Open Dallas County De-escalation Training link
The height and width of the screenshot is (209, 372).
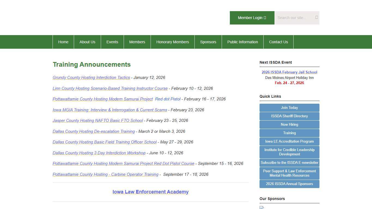tap(94, 131)
